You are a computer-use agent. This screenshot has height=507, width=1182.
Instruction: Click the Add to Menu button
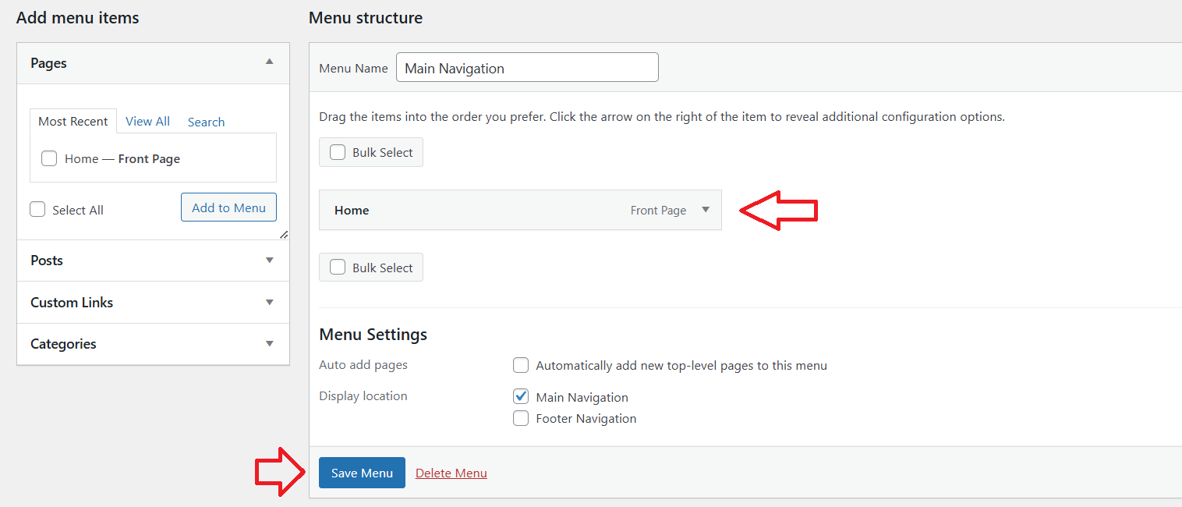click(228, 207)
